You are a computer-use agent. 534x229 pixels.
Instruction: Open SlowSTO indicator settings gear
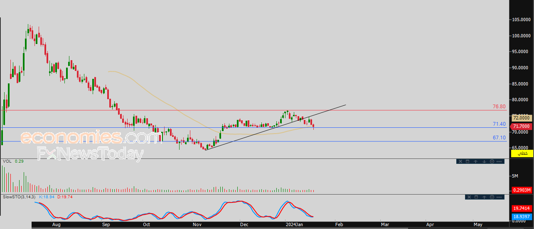(x=492, y=197)
